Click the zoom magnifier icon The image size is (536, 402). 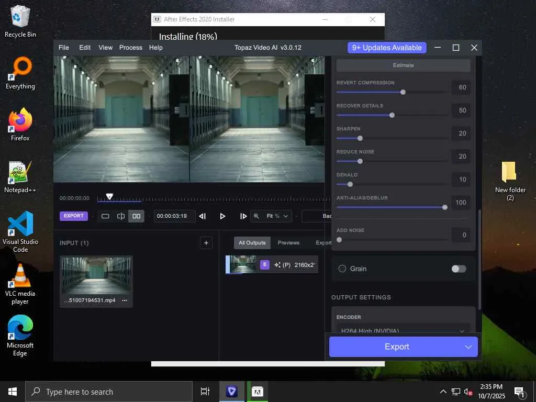(x=256, y=216)
